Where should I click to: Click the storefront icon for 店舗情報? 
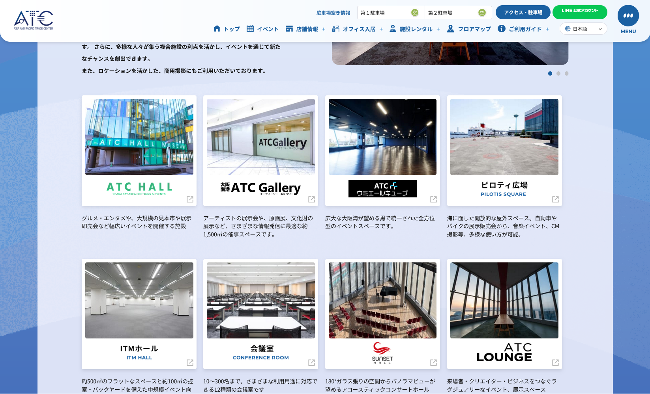pyautogui.click(x=288, y=28)
